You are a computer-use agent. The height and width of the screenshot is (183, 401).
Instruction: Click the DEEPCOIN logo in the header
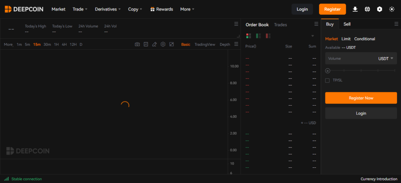[24, 9]
